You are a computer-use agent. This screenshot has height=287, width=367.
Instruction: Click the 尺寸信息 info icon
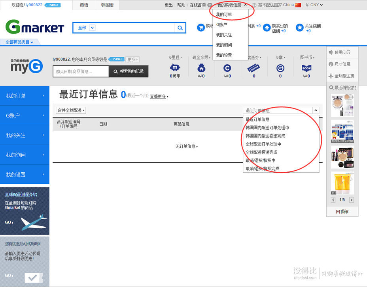[x=331, y=64]
